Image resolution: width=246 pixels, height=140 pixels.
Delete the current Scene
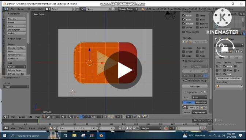113,9
